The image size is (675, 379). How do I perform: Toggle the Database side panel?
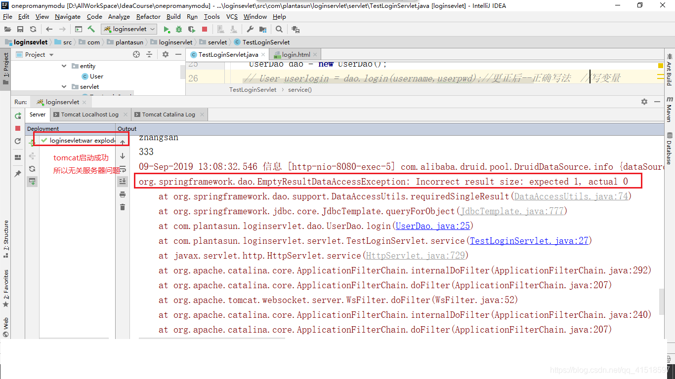(669, 148)
